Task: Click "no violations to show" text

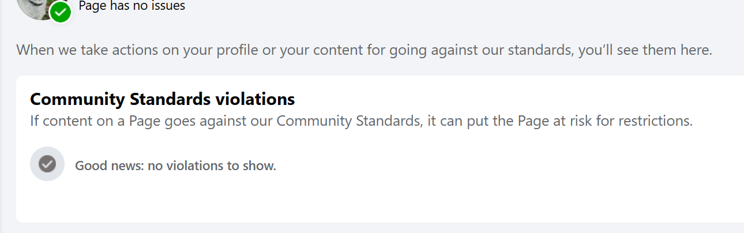Action: click(212, 166)
